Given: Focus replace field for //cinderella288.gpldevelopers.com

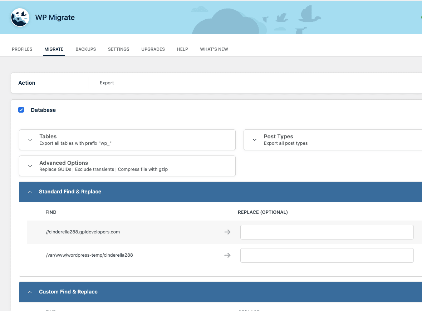Looking at the screenshot, I should pyautogui.click(x=327, y=232).
